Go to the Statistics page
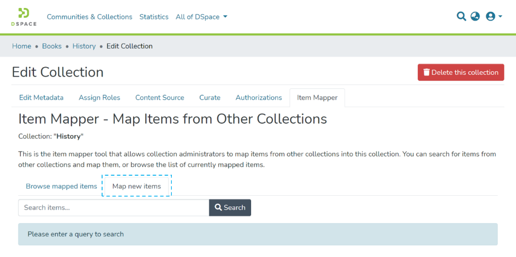 click(x=154, y=17)
